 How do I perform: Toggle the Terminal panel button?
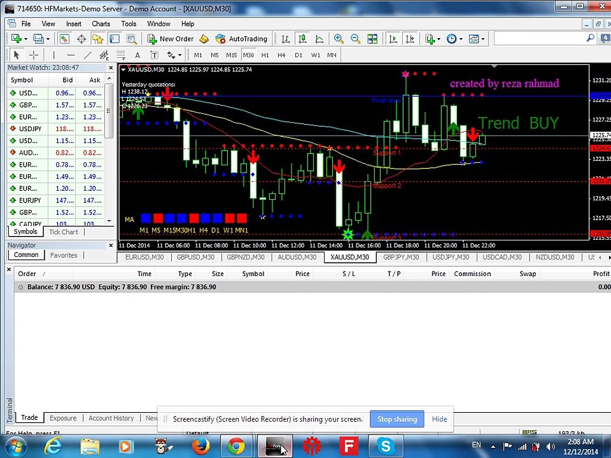click(x=114, y=39)
